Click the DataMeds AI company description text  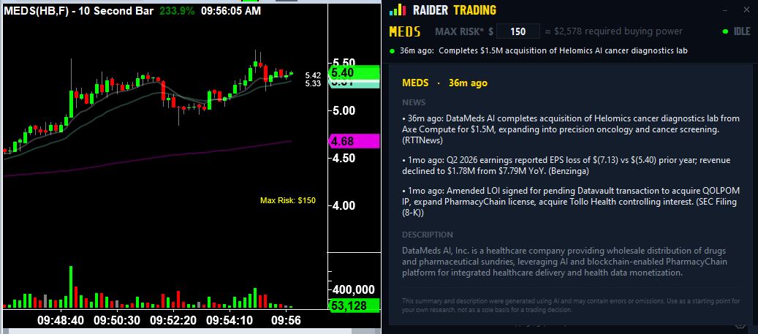pos(564,262)
